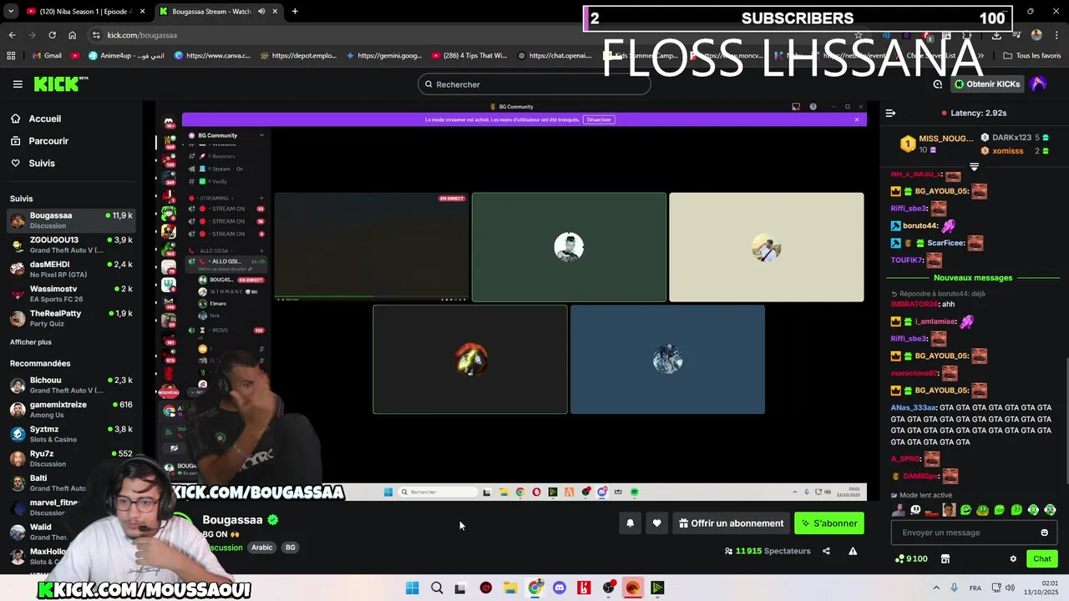Select the BG tag
This screenshot has height=601, width=1069.
[x=290, y=548]
